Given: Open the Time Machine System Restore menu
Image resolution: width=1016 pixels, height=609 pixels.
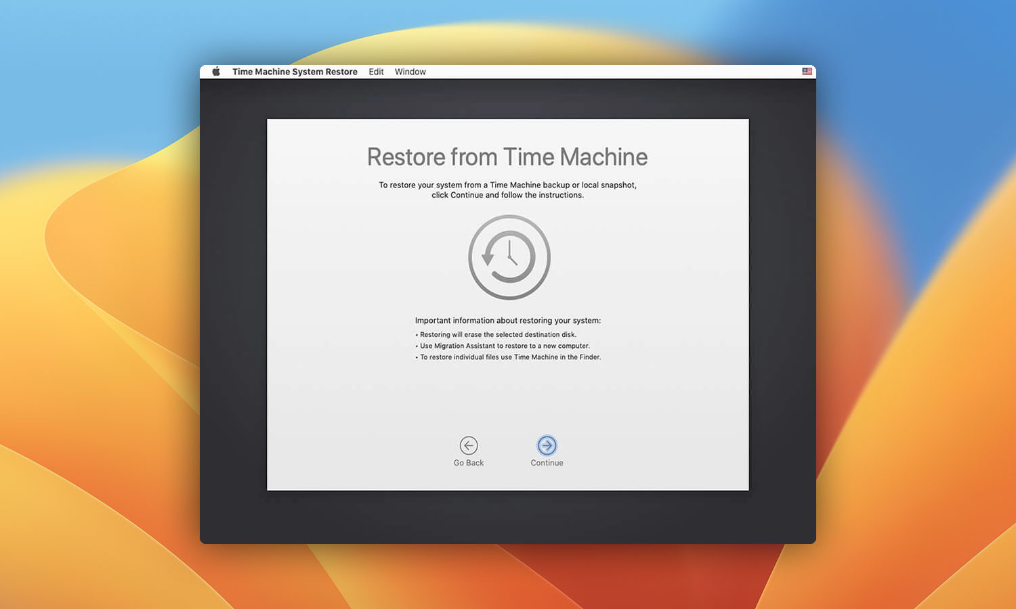Looking at the screenshot, I should [x=295, y=72].
